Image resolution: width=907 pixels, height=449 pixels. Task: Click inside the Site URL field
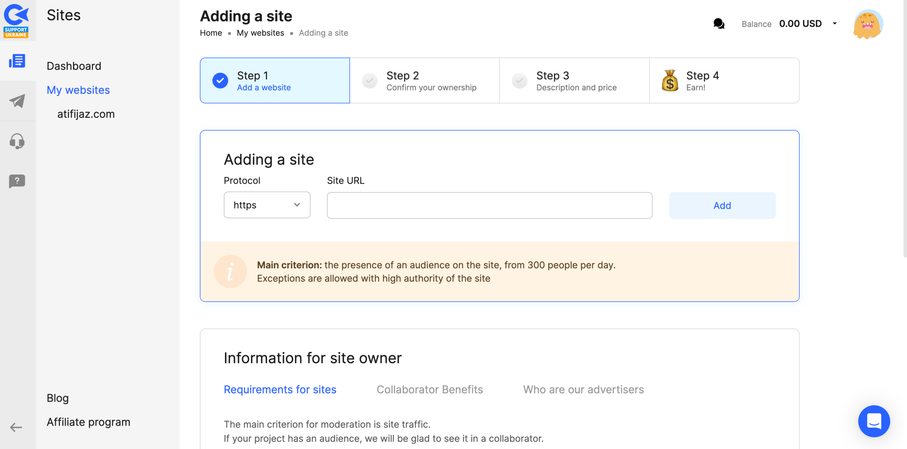(x=489, y=205)
